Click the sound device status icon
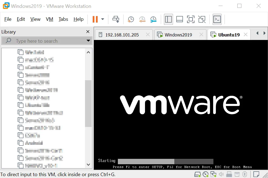268x178 pixels. tap(221, 174)
